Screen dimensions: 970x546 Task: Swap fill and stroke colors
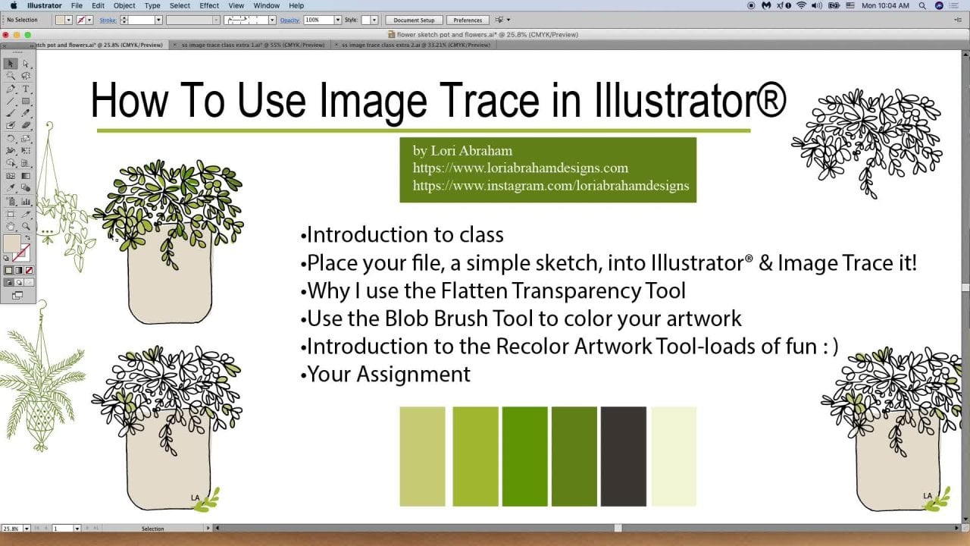[29, 237]
